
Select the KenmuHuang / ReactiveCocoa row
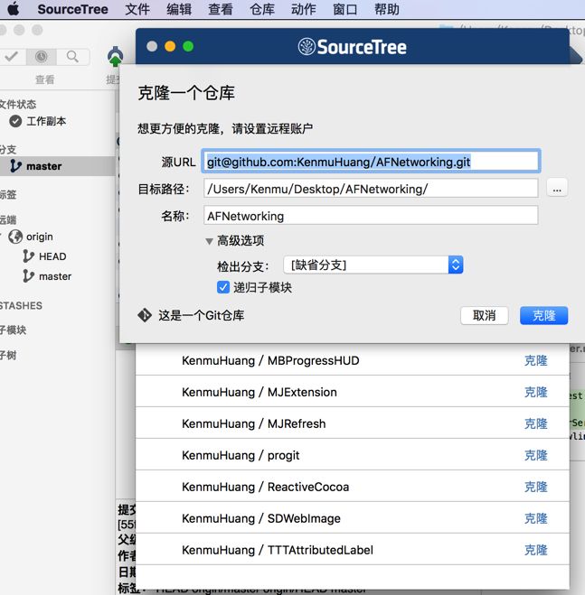click(353, 486)
